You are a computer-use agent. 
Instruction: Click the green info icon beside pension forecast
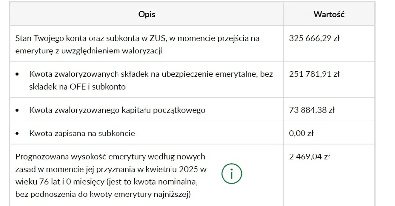coord(231,174)
